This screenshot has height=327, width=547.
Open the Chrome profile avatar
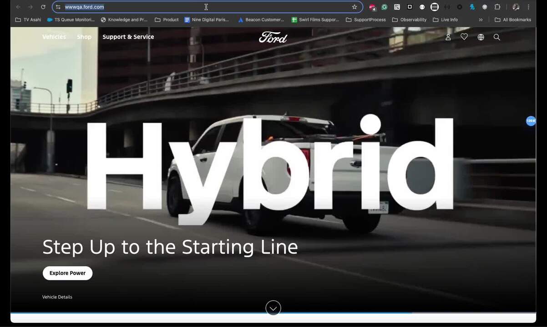point(516,7)
